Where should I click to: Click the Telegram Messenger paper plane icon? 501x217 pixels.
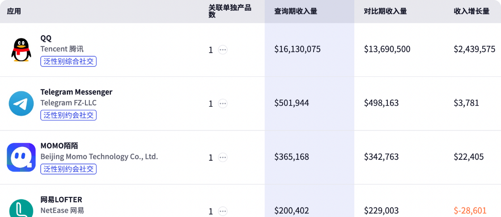click(21, 104)
